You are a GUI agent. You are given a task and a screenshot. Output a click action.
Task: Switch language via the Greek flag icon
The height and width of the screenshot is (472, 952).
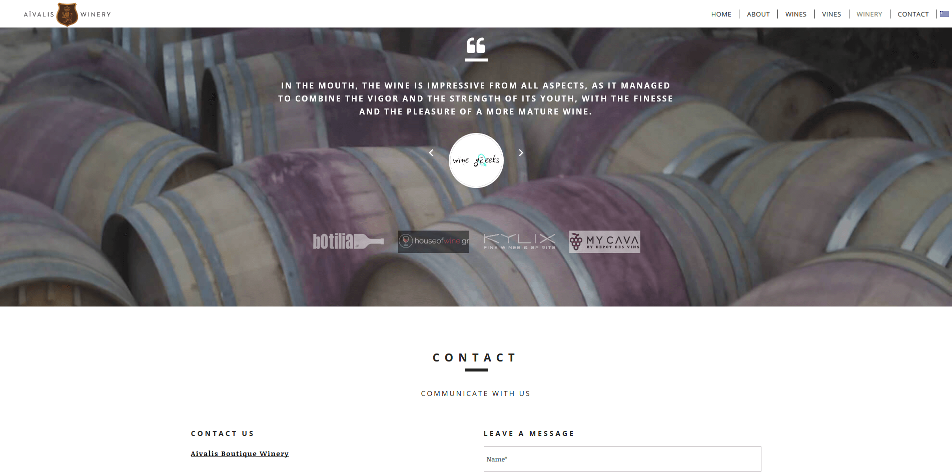click(944, 14)
